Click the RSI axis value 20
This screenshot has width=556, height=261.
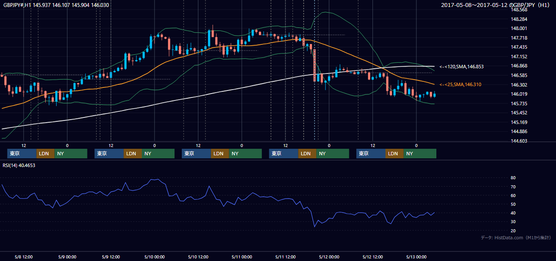pyautogui.click(x=513, y=231)
